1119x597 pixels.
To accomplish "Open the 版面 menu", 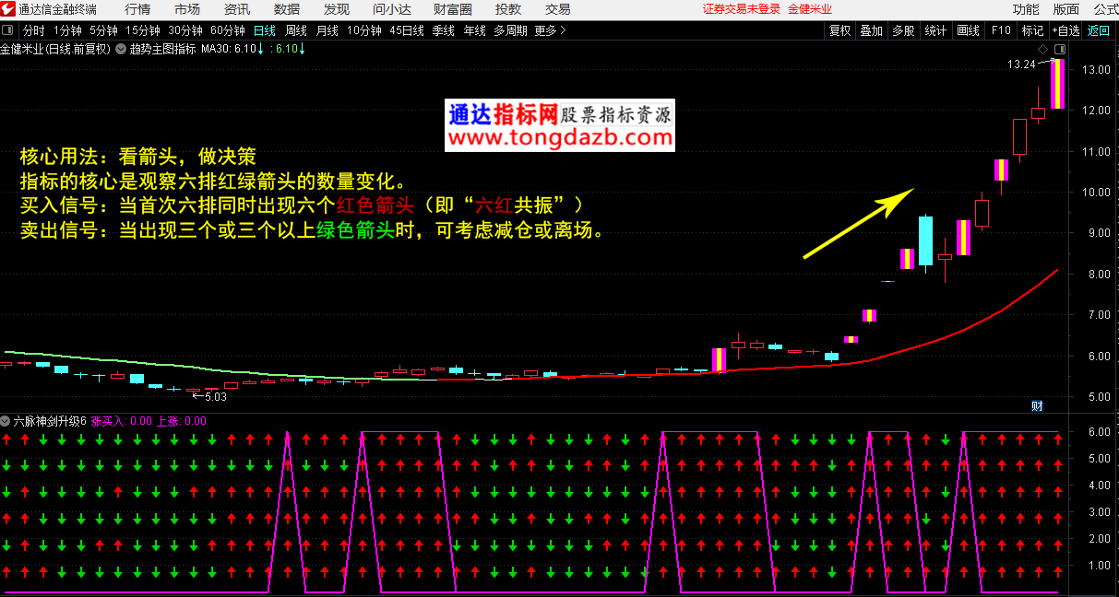I will (x=1066, y=9).
